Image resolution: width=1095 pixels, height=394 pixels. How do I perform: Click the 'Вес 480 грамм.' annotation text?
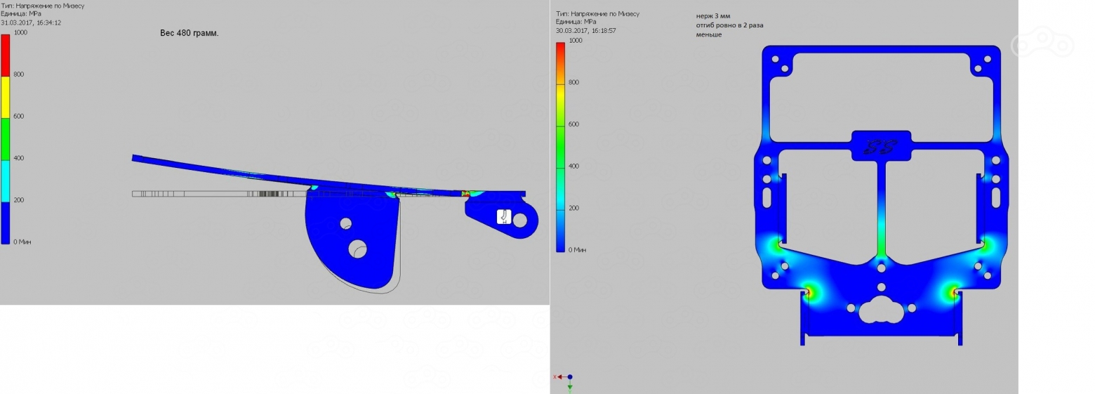[x=189, y=33]
